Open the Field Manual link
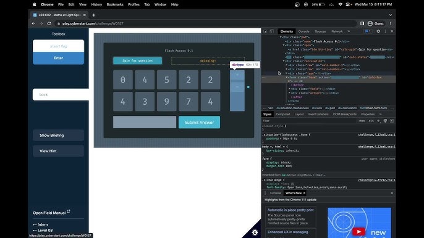 (51, 213)
